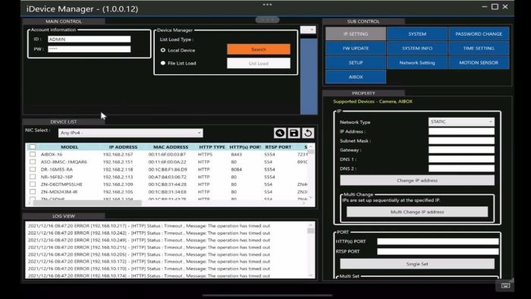Open the SETUP tab
The width and height of the screenshot is (531, 299).
pos(356,63)
